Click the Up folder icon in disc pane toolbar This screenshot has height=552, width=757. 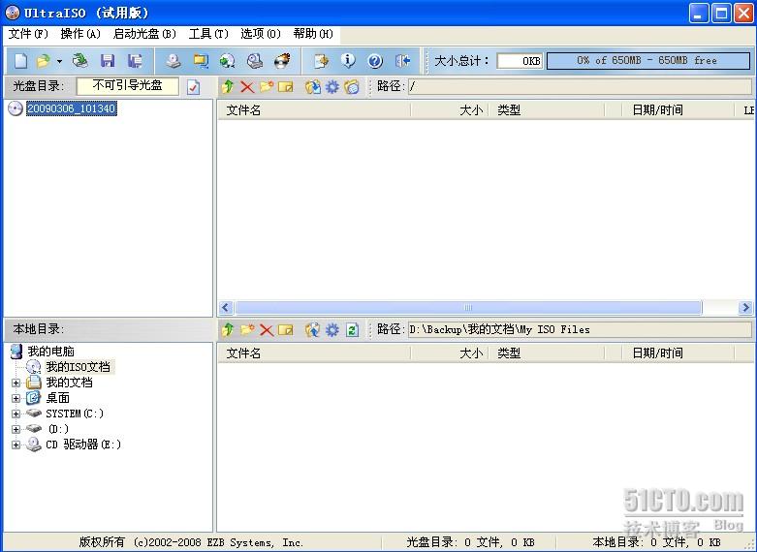(x=228, y=87)
